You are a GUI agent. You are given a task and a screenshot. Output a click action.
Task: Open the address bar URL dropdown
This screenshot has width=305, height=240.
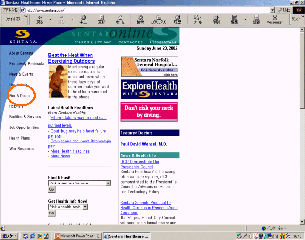point(273,10)
